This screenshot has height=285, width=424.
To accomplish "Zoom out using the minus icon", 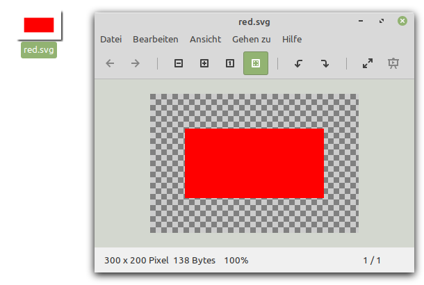I will [x=179, y=63].
